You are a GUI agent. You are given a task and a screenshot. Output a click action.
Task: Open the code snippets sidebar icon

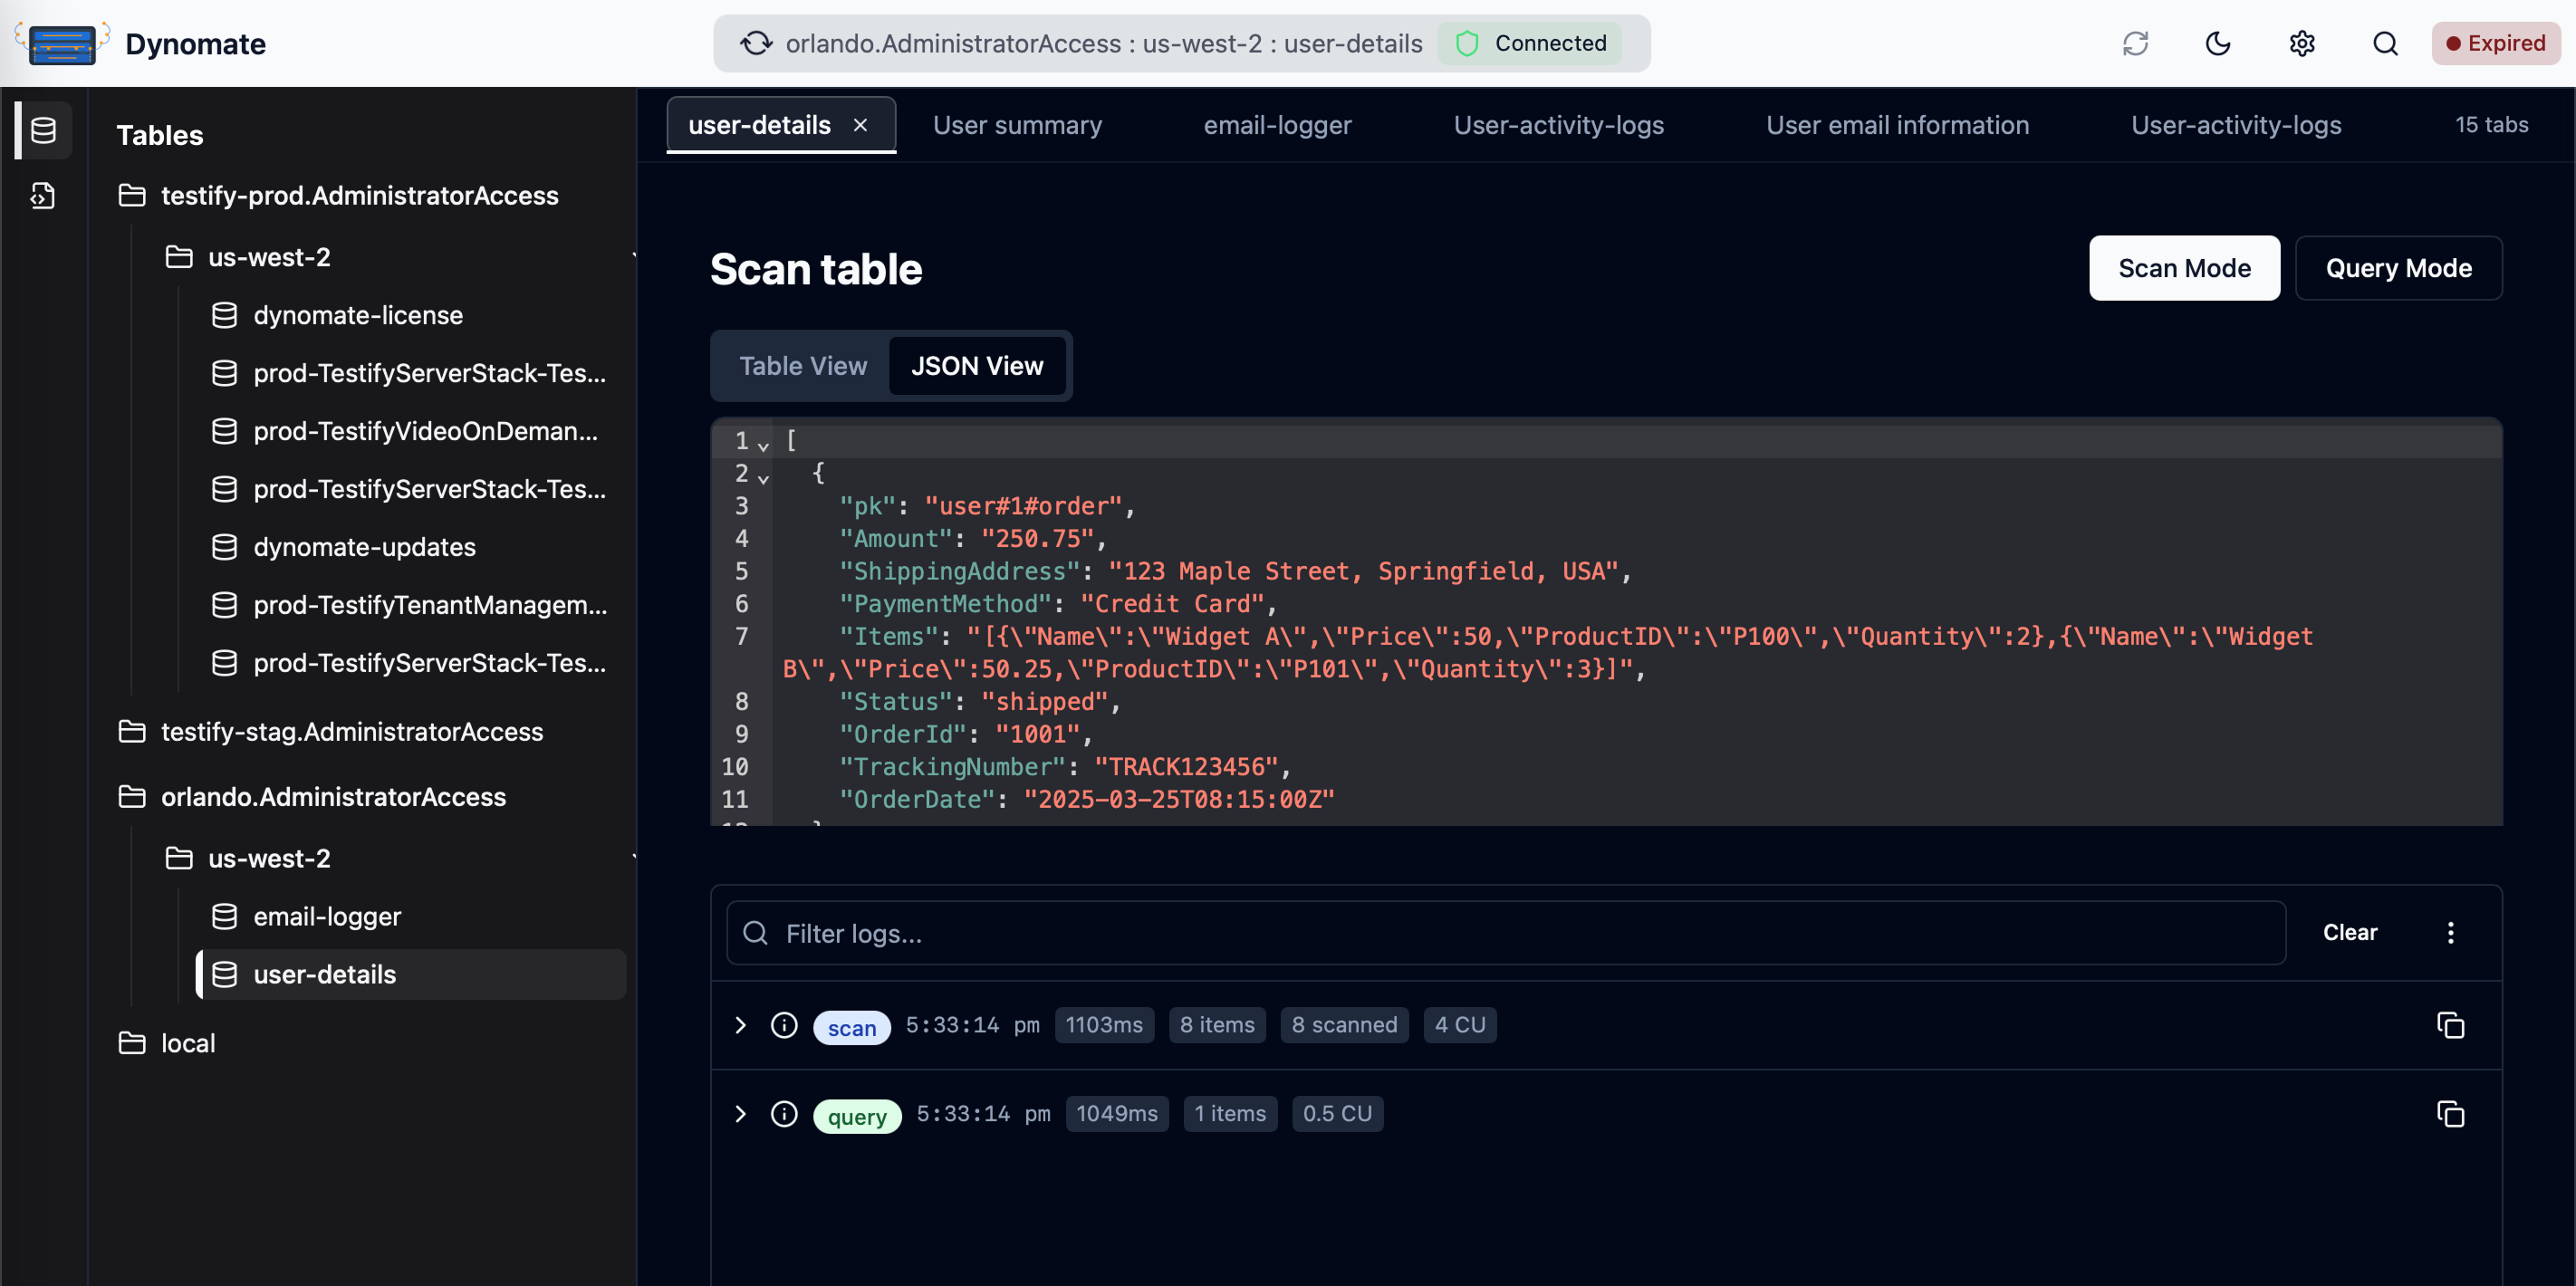point(42,196)
